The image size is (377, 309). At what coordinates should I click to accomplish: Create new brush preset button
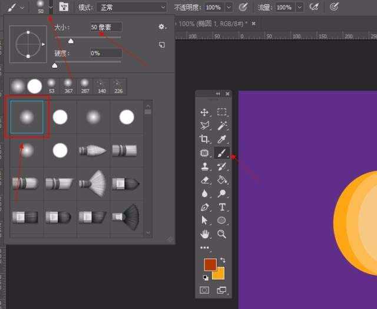pyautogui.click(x=162, y=45)
